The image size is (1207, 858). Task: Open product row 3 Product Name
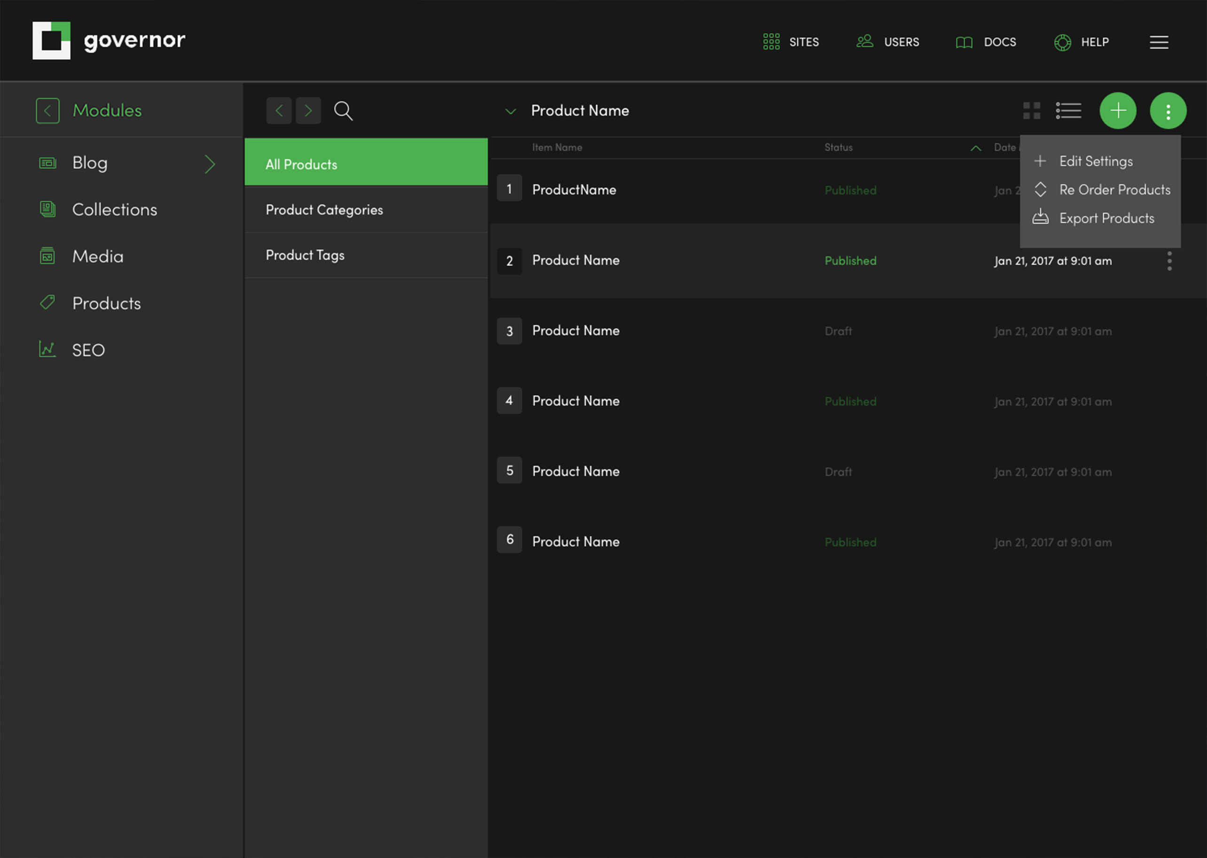(x=576, y=331)
